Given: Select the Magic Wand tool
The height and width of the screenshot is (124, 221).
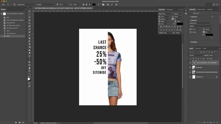Looking at the screenshot, I should pyautogui.click(x=29, y=20).
